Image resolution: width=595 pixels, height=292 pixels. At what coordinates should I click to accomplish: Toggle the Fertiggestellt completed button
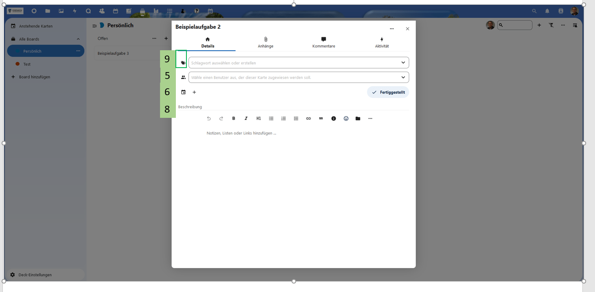[388, 92]
